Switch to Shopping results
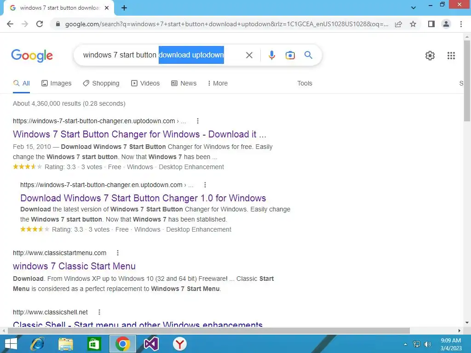 [x=101, y=83]
